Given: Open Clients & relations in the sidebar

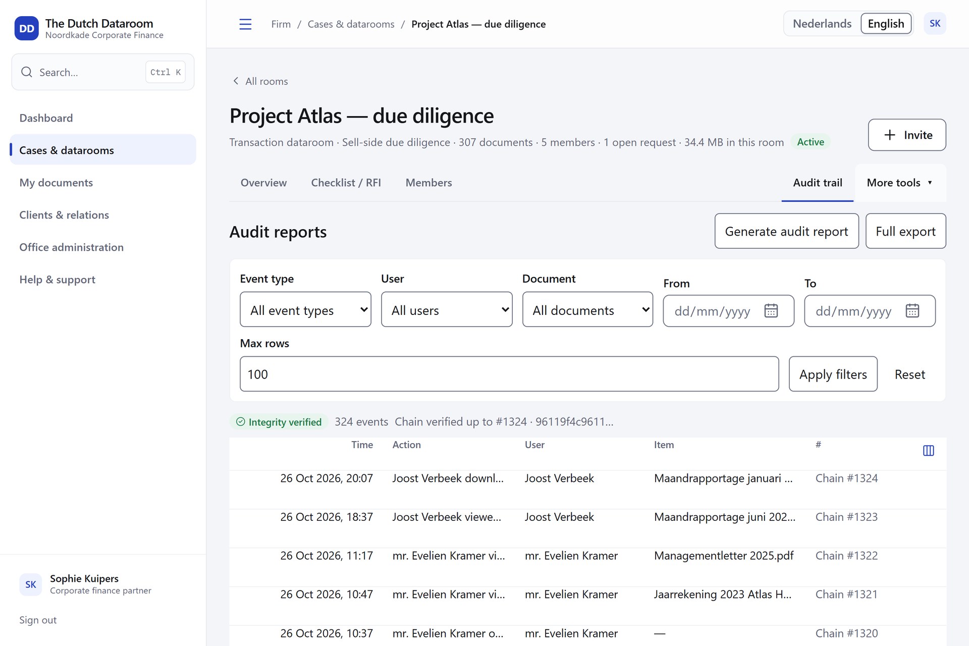Looking at the screenshot, I should (x=103, y=215).
